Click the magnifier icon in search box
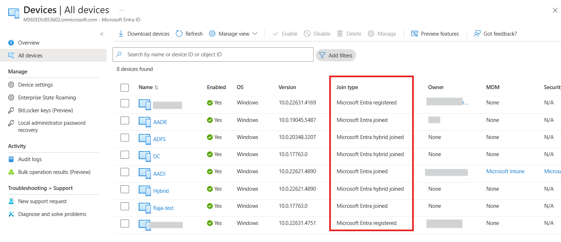This screenshot has height=242, width=561. [x=119, y=54]
